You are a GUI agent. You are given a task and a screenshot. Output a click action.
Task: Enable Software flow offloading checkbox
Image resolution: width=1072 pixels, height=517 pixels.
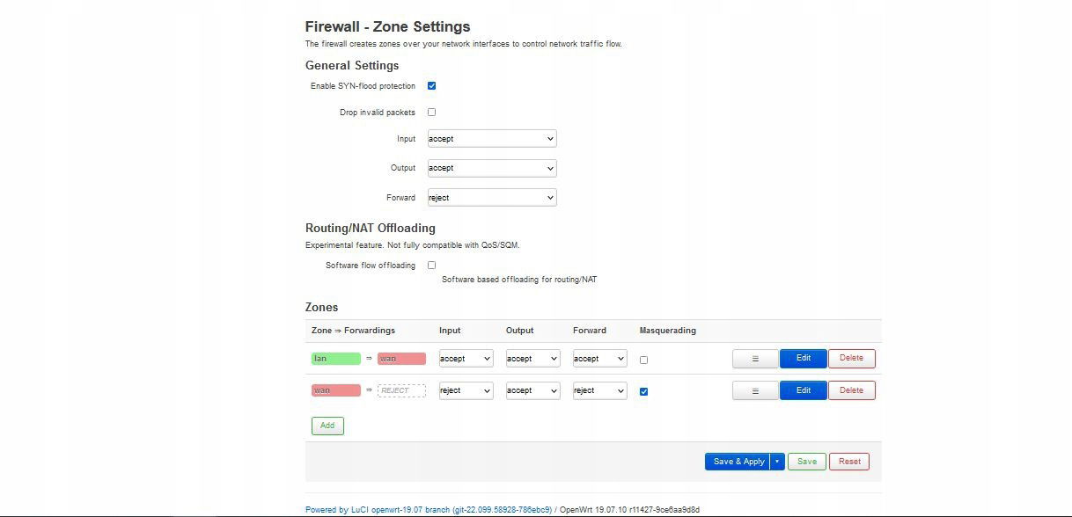(431, 266)
